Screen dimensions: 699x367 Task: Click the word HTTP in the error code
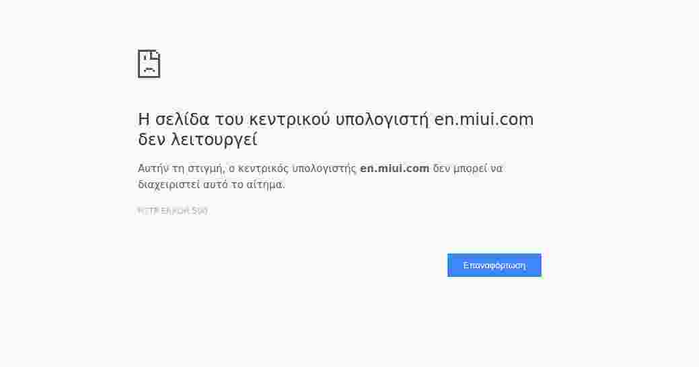point(147,211)
